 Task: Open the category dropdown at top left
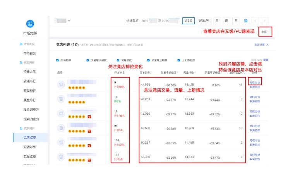62,21
